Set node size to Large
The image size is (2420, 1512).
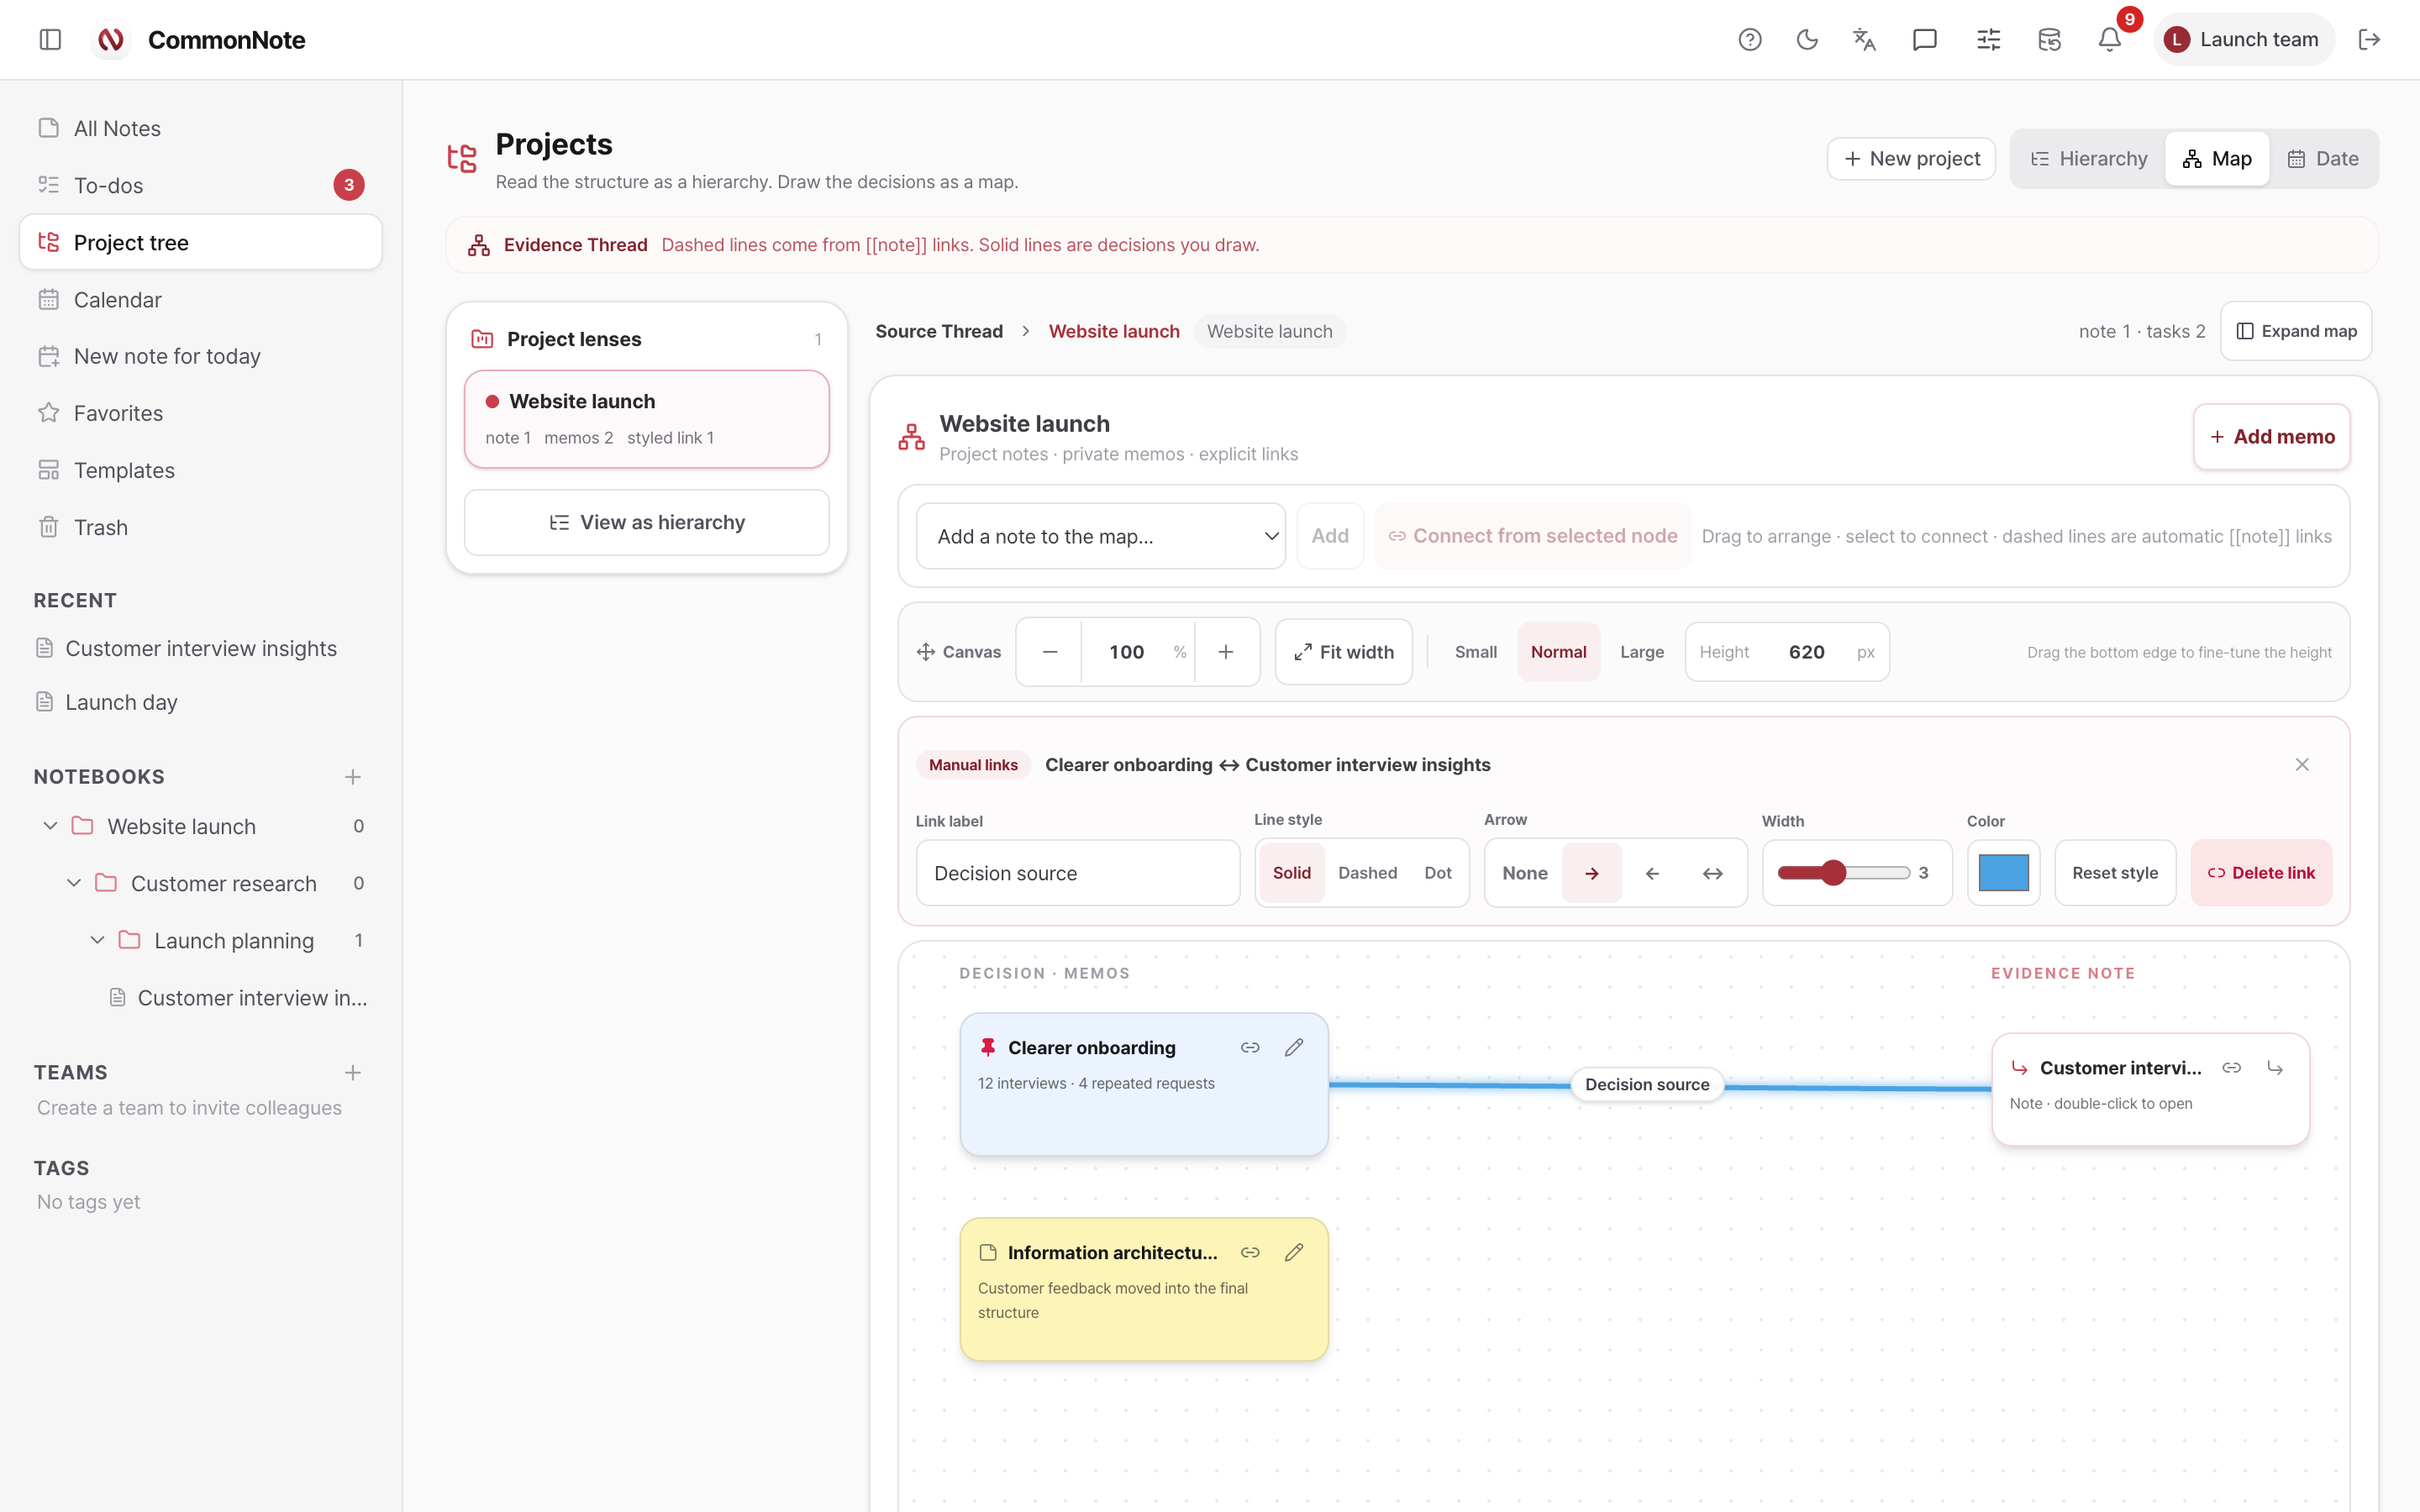tap(1642, 652)
